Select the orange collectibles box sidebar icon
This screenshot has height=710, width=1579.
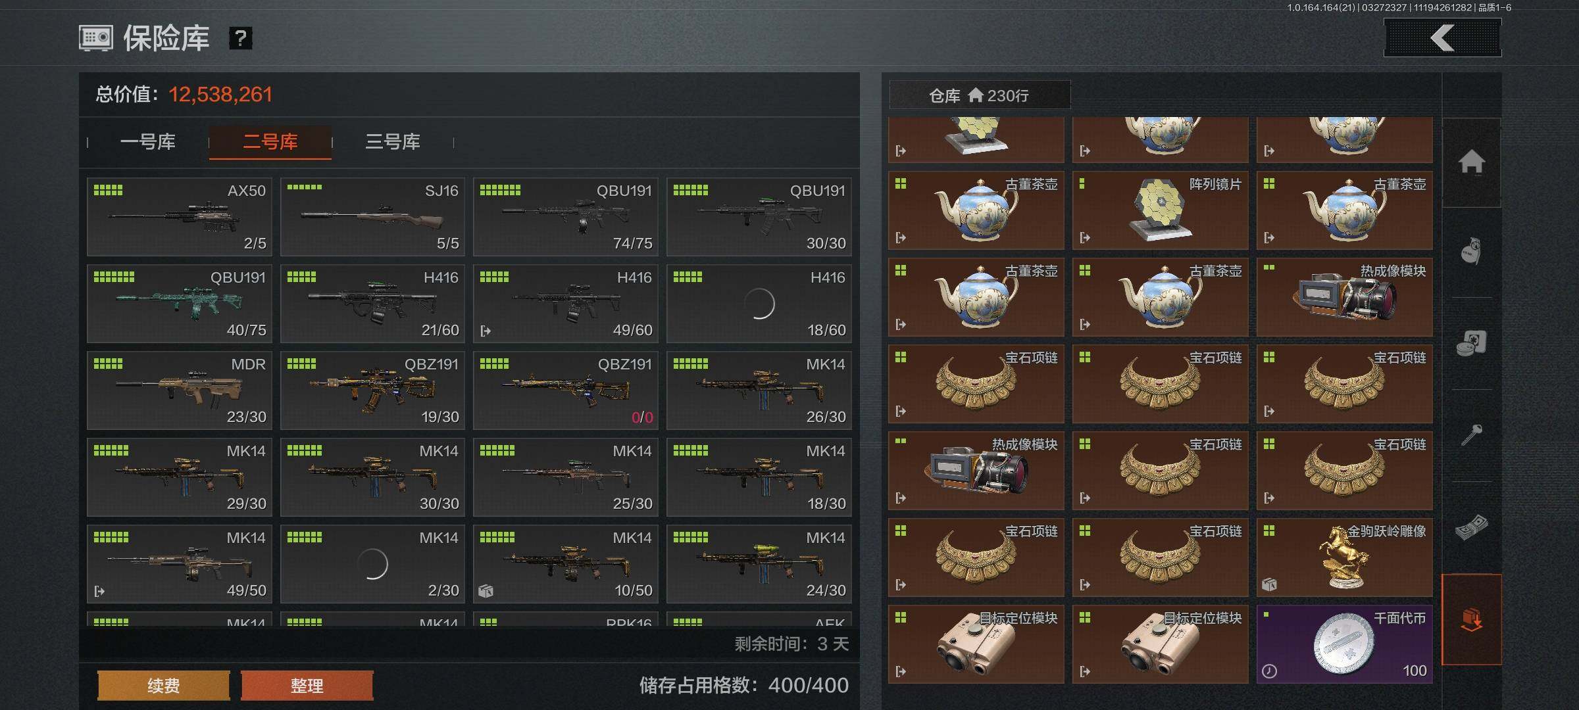click(x=1471, y=619)
